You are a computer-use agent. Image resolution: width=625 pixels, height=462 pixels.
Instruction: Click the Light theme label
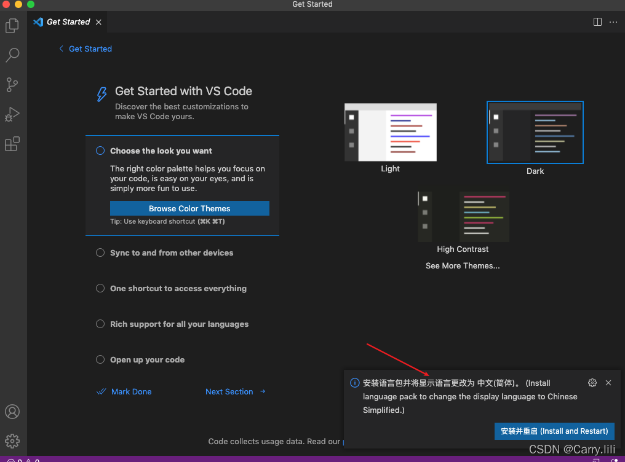(390, 169)
